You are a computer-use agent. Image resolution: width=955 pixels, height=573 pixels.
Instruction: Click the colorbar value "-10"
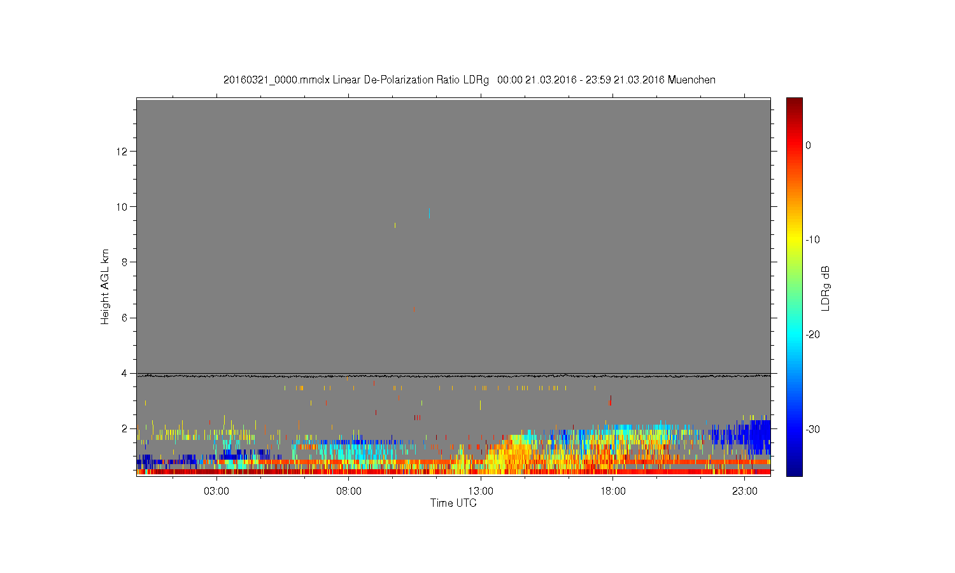click(x=812, y=240)
